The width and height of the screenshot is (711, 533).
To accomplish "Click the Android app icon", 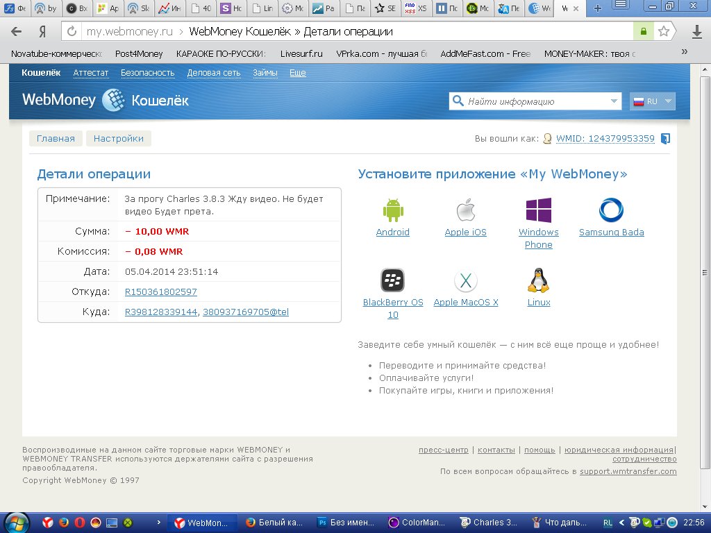I will click(392, 210).
